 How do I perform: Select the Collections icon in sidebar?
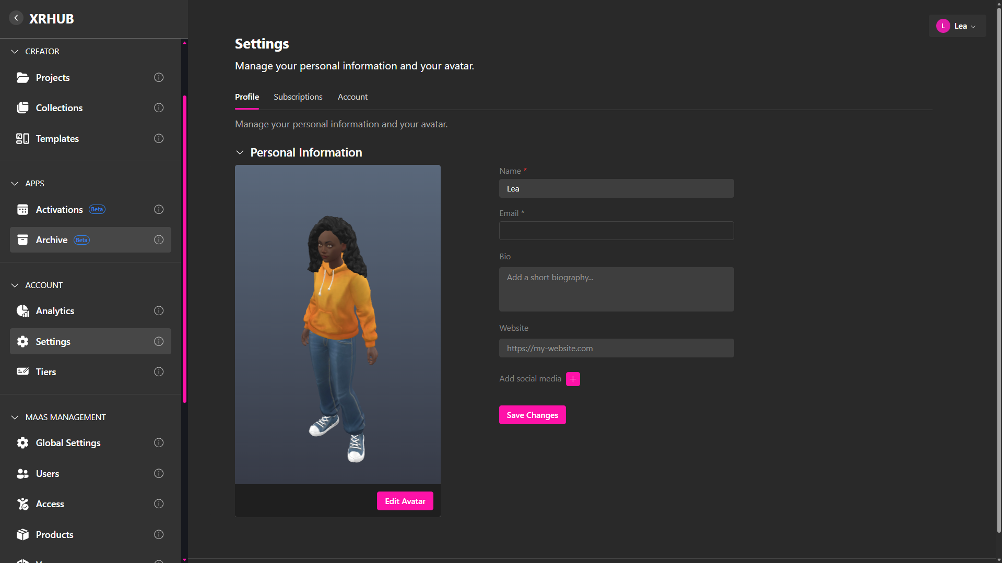pos(23,107)
